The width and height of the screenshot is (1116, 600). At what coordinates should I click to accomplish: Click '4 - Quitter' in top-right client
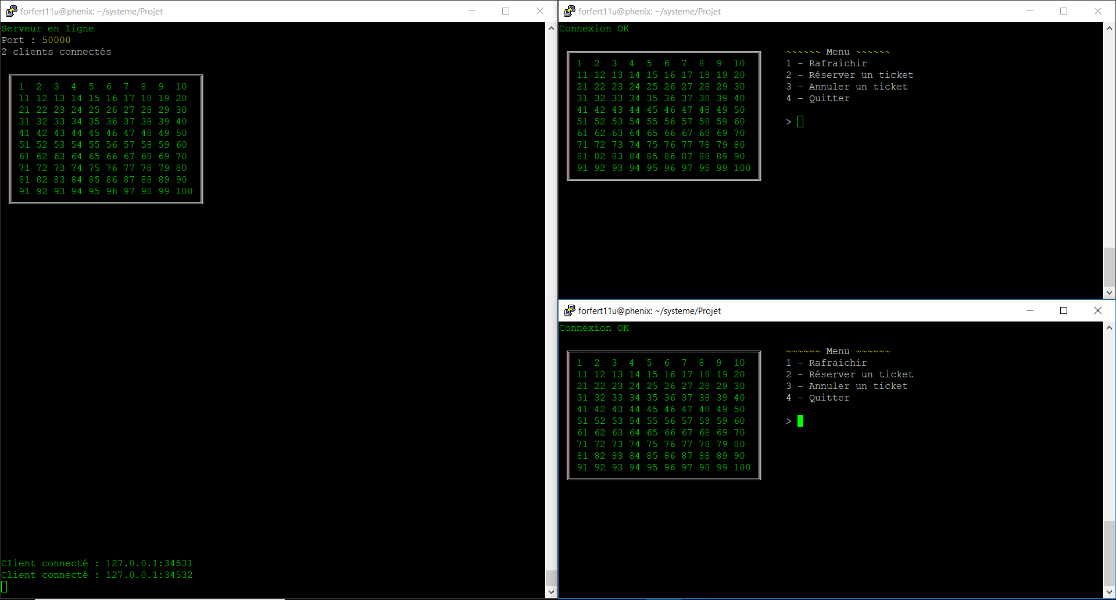(818, 98)
